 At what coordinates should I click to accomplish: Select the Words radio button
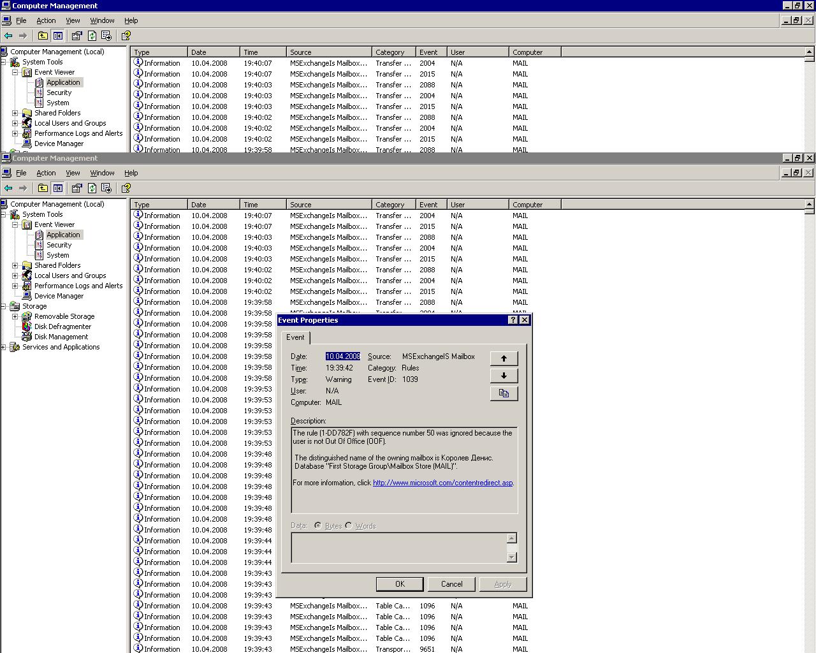coord(349,525)
